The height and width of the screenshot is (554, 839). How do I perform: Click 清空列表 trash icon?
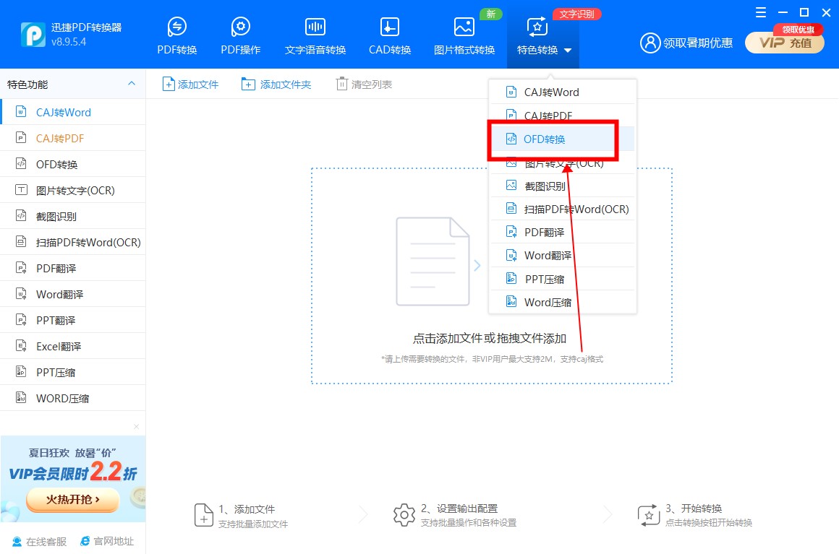pos(341,85)
